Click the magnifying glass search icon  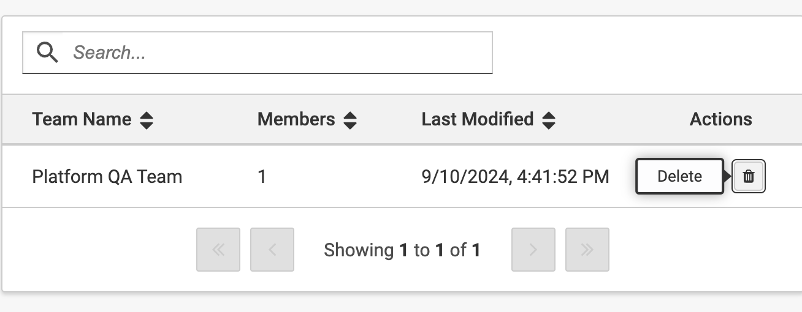click(x=47, y=53)
